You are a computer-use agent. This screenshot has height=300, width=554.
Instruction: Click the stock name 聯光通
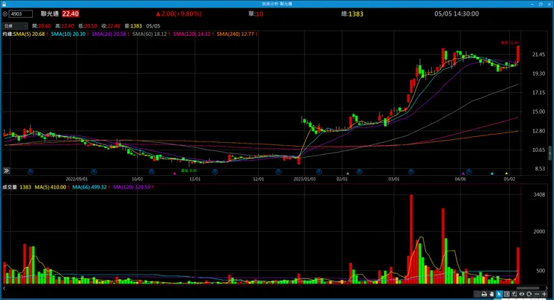pyautogui.click(x=50, y=14)
